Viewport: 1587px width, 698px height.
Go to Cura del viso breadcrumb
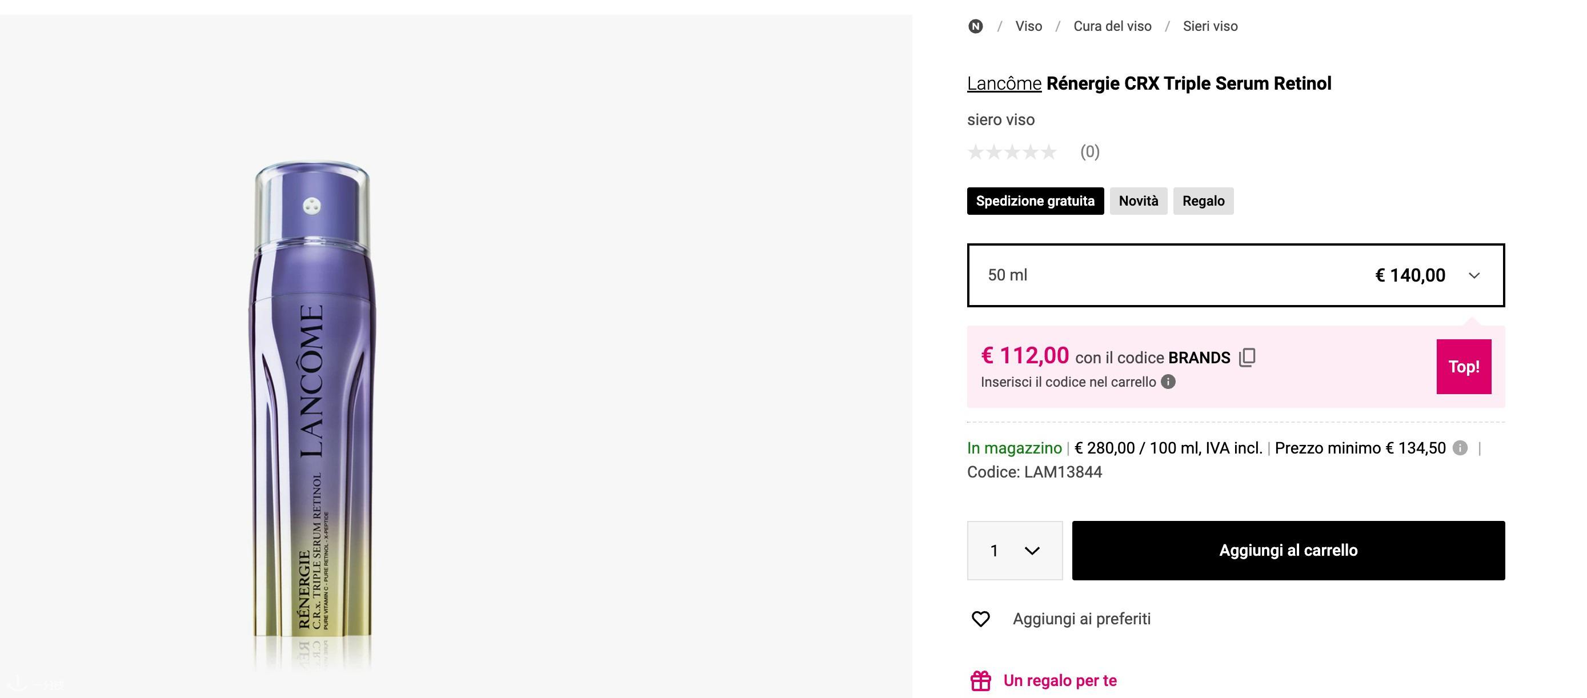(1112, 26)
